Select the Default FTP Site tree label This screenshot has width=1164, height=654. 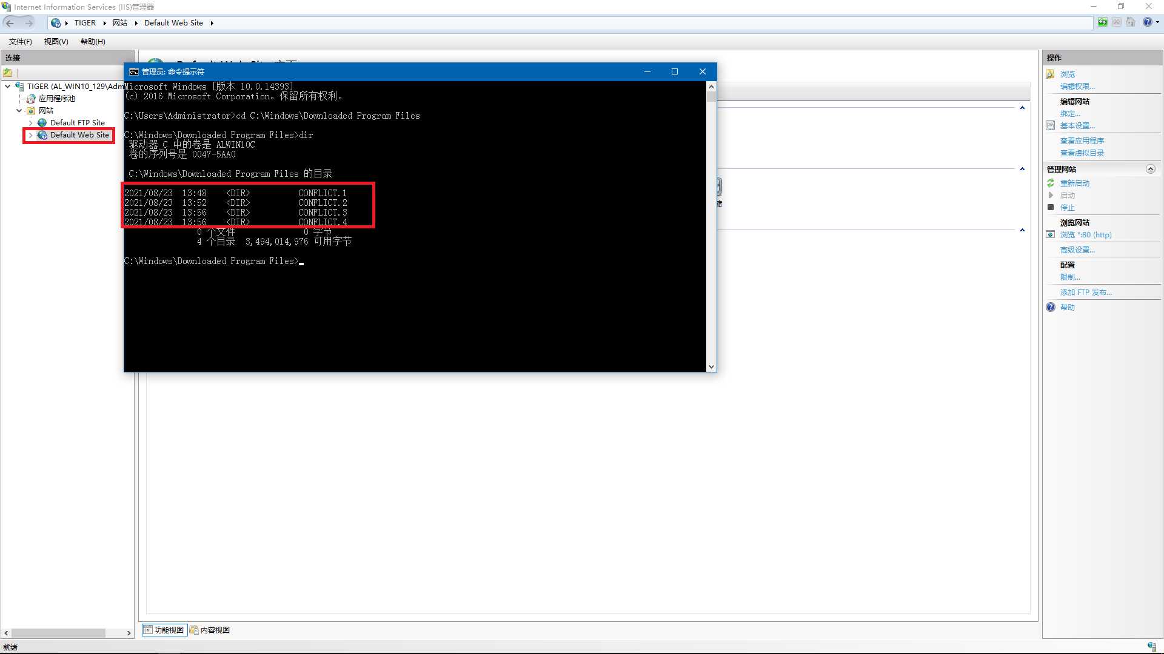tap(77, 123)
